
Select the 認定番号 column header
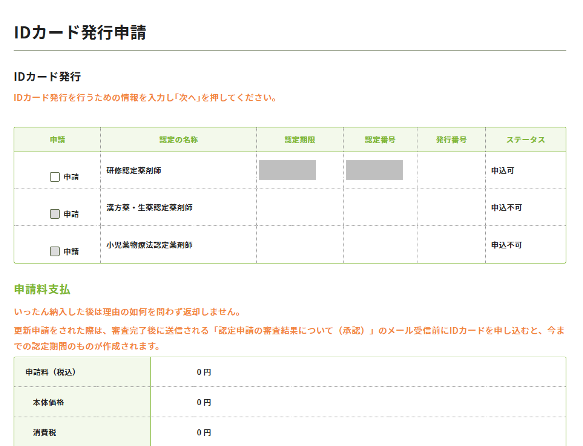tap(380, 140)
